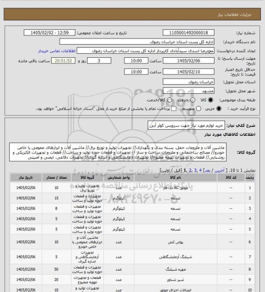265x292 pixels.
Task: Click the ردیف column header
Action: click(x=250, y=177)
